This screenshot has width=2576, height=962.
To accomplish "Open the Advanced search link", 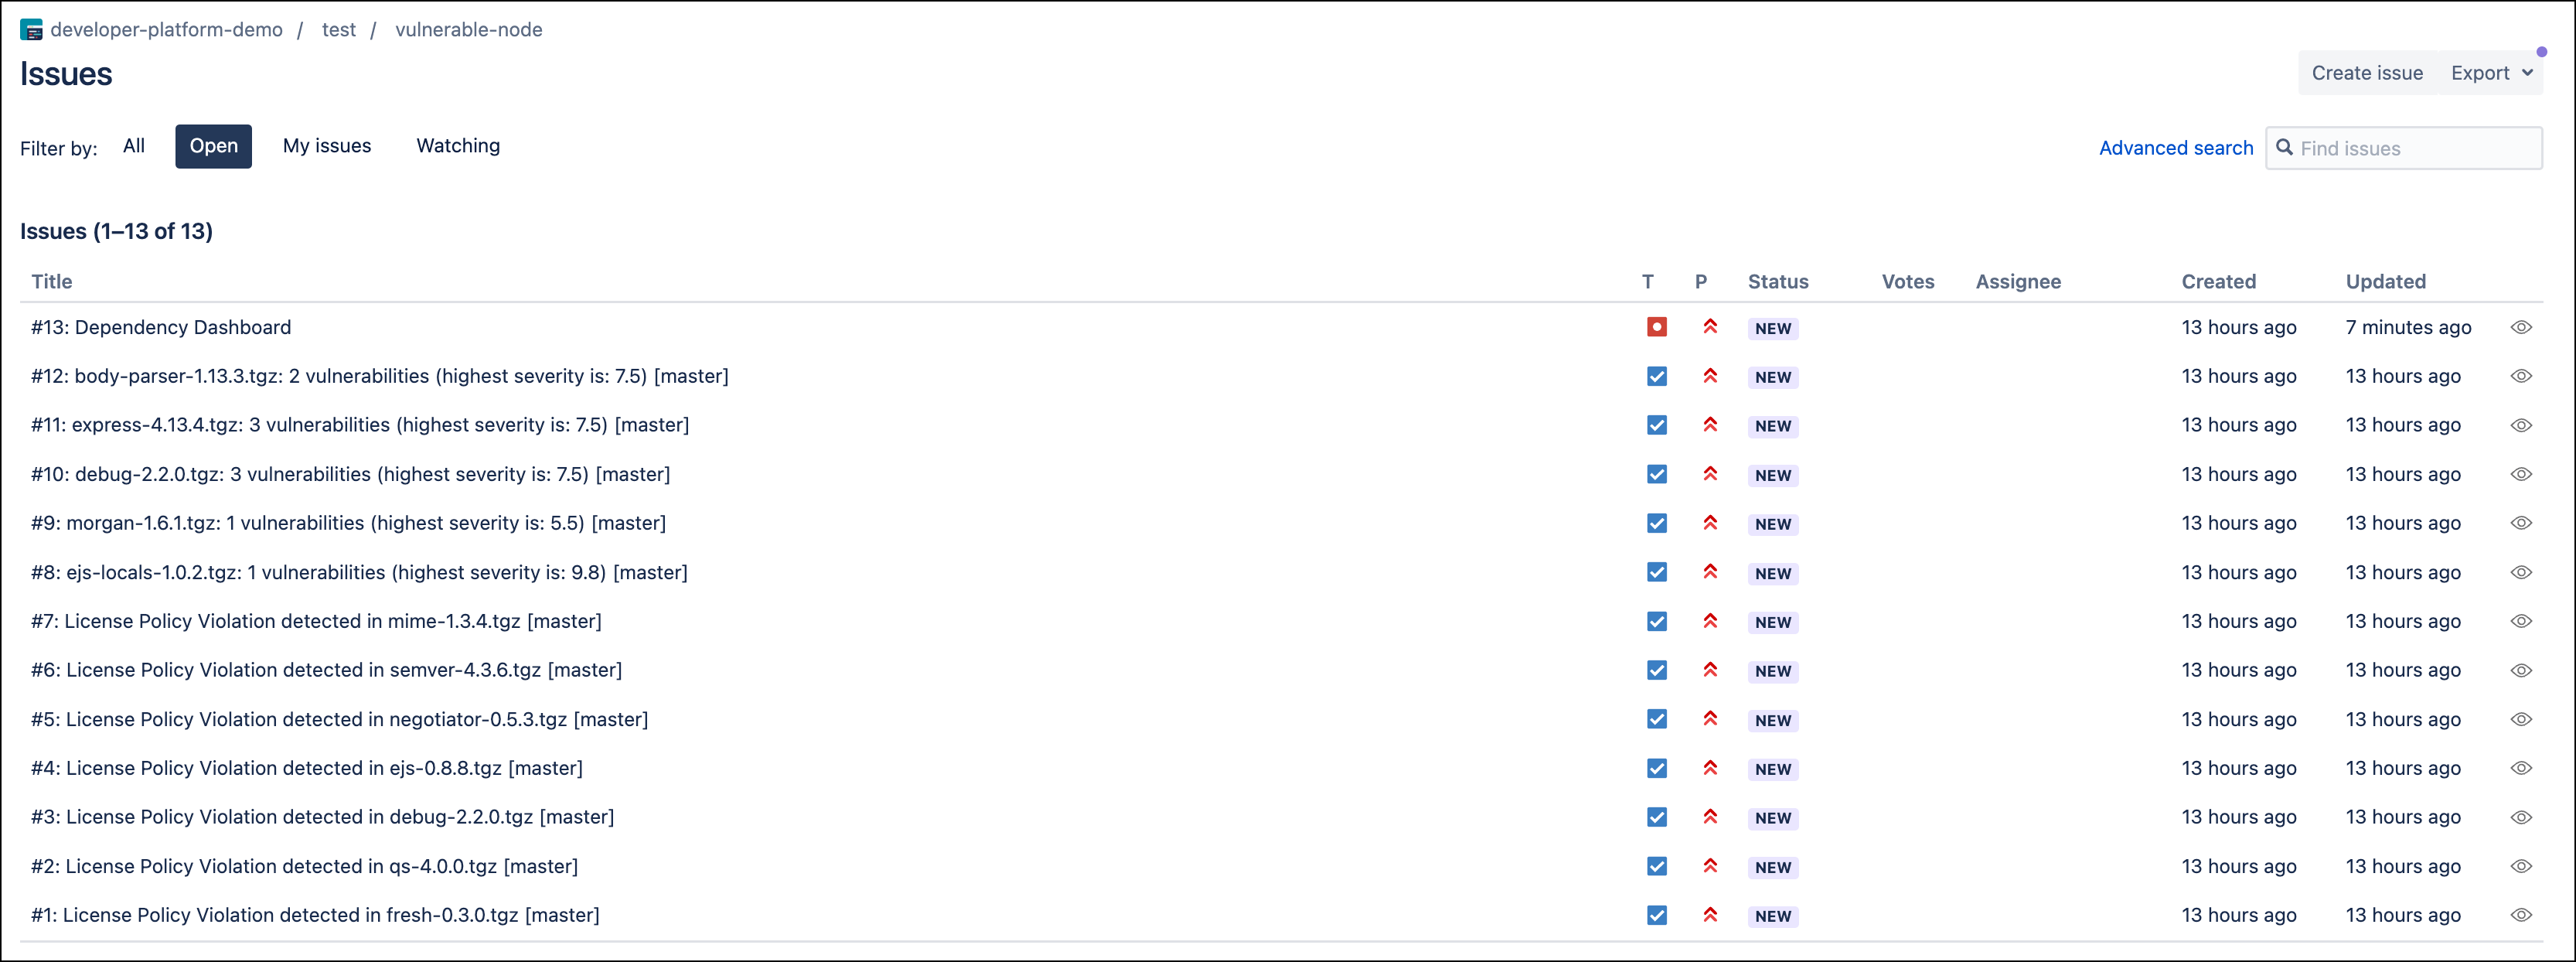I will [2175, 148].
